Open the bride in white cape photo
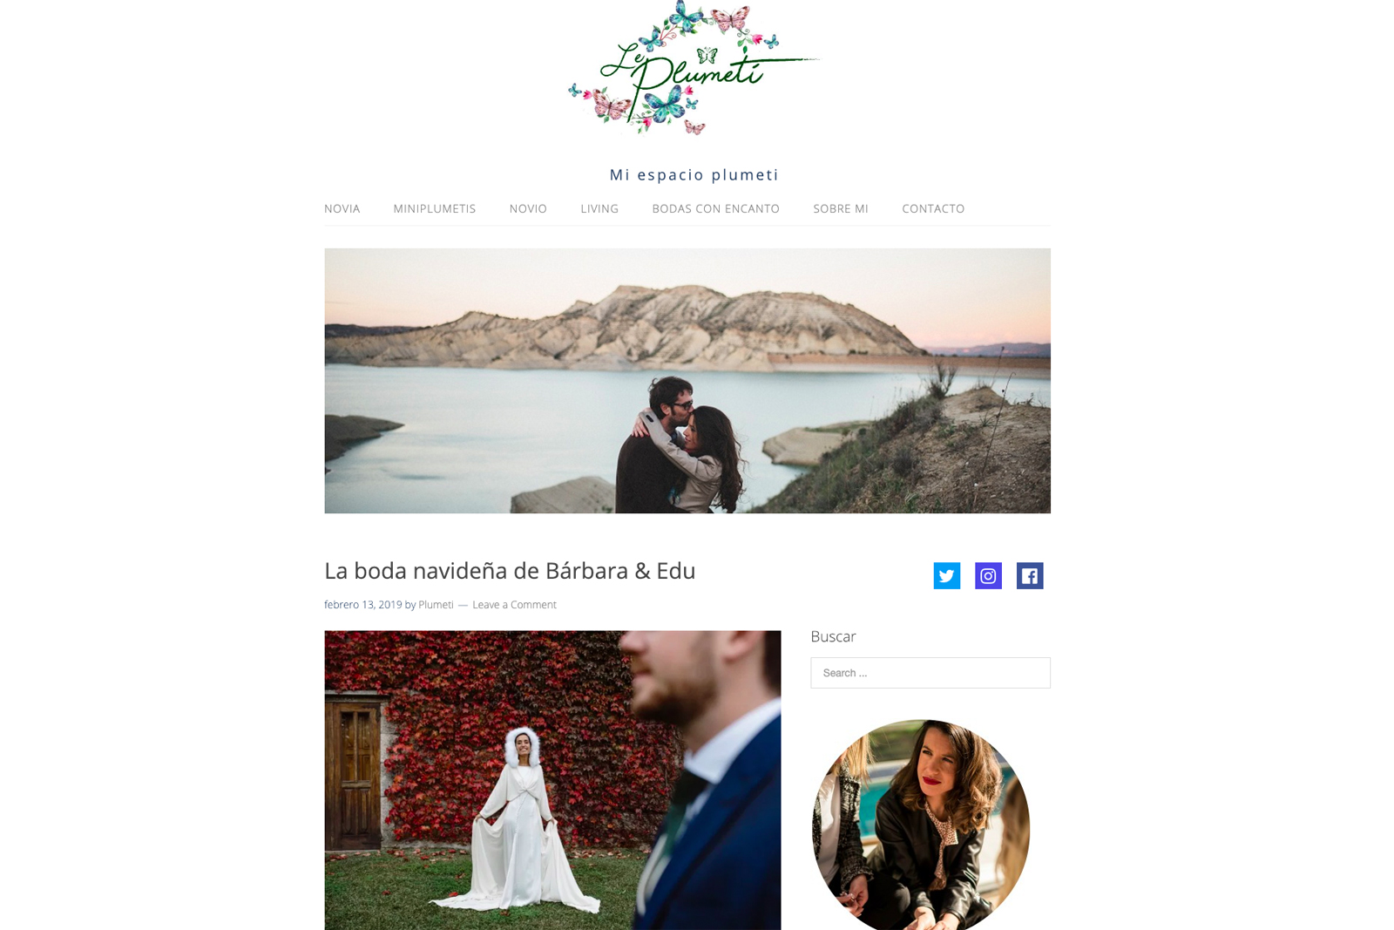 pos(552,780)
